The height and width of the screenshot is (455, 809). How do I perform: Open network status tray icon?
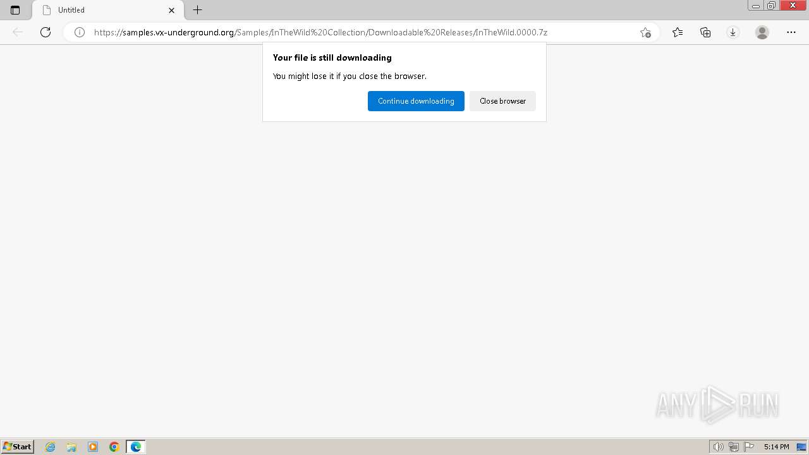[x=734, y=447]
